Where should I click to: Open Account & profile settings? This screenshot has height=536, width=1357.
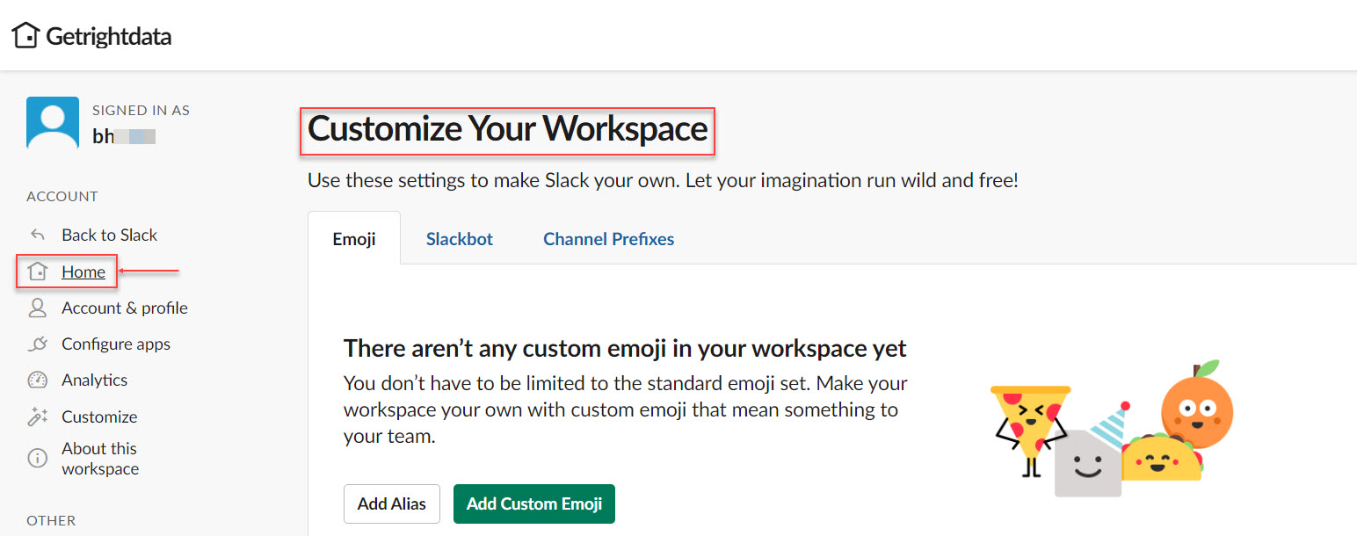pyautogui.click(x=125, y=308)
